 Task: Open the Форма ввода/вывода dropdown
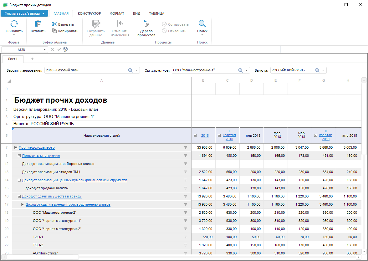24,13
